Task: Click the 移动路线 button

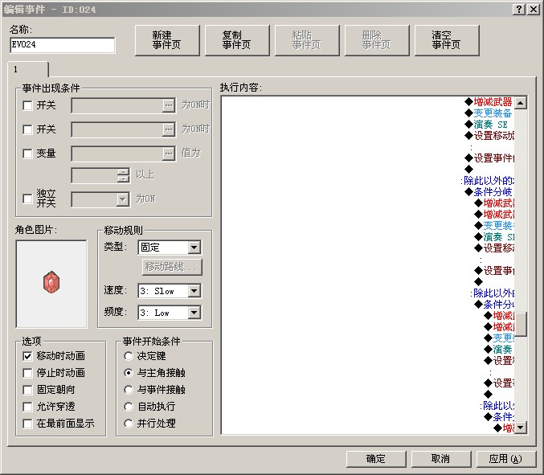Action: 172,267
